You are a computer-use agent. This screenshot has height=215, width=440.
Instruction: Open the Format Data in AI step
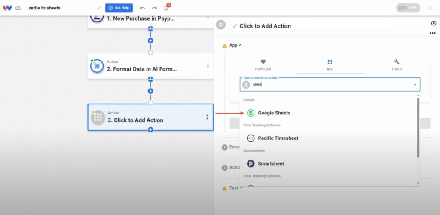click(150, 66)
